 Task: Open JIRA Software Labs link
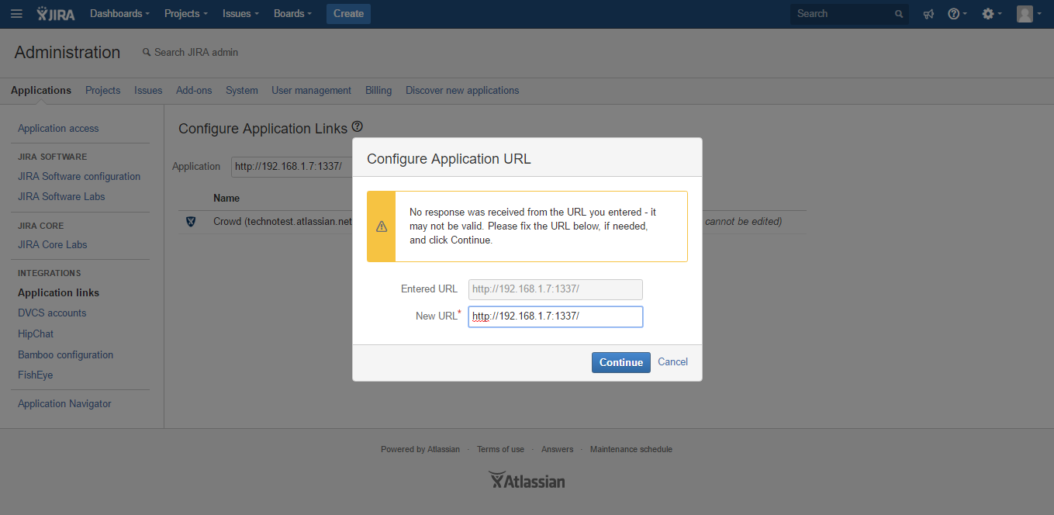click(61, 197)
